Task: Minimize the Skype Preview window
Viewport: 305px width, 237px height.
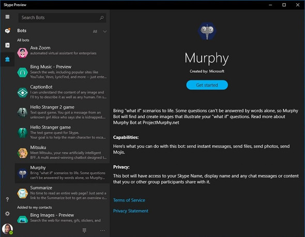Action: coord(270,5)
